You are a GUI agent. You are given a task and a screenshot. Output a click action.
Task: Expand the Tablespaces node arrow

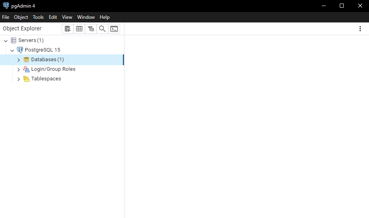click(18, 79)
